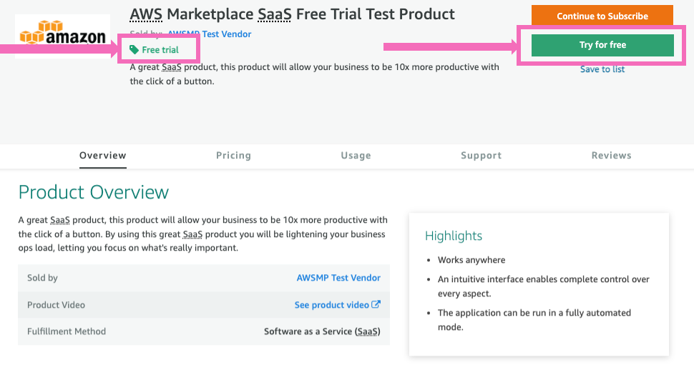Click the external link icon beside product video
The height and width of the screenshot is (370, 694).
(376, 304)
